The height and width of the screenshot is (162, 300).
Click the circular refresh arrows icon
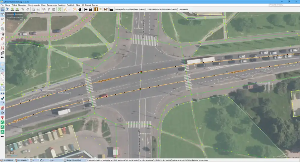(54, 9)
